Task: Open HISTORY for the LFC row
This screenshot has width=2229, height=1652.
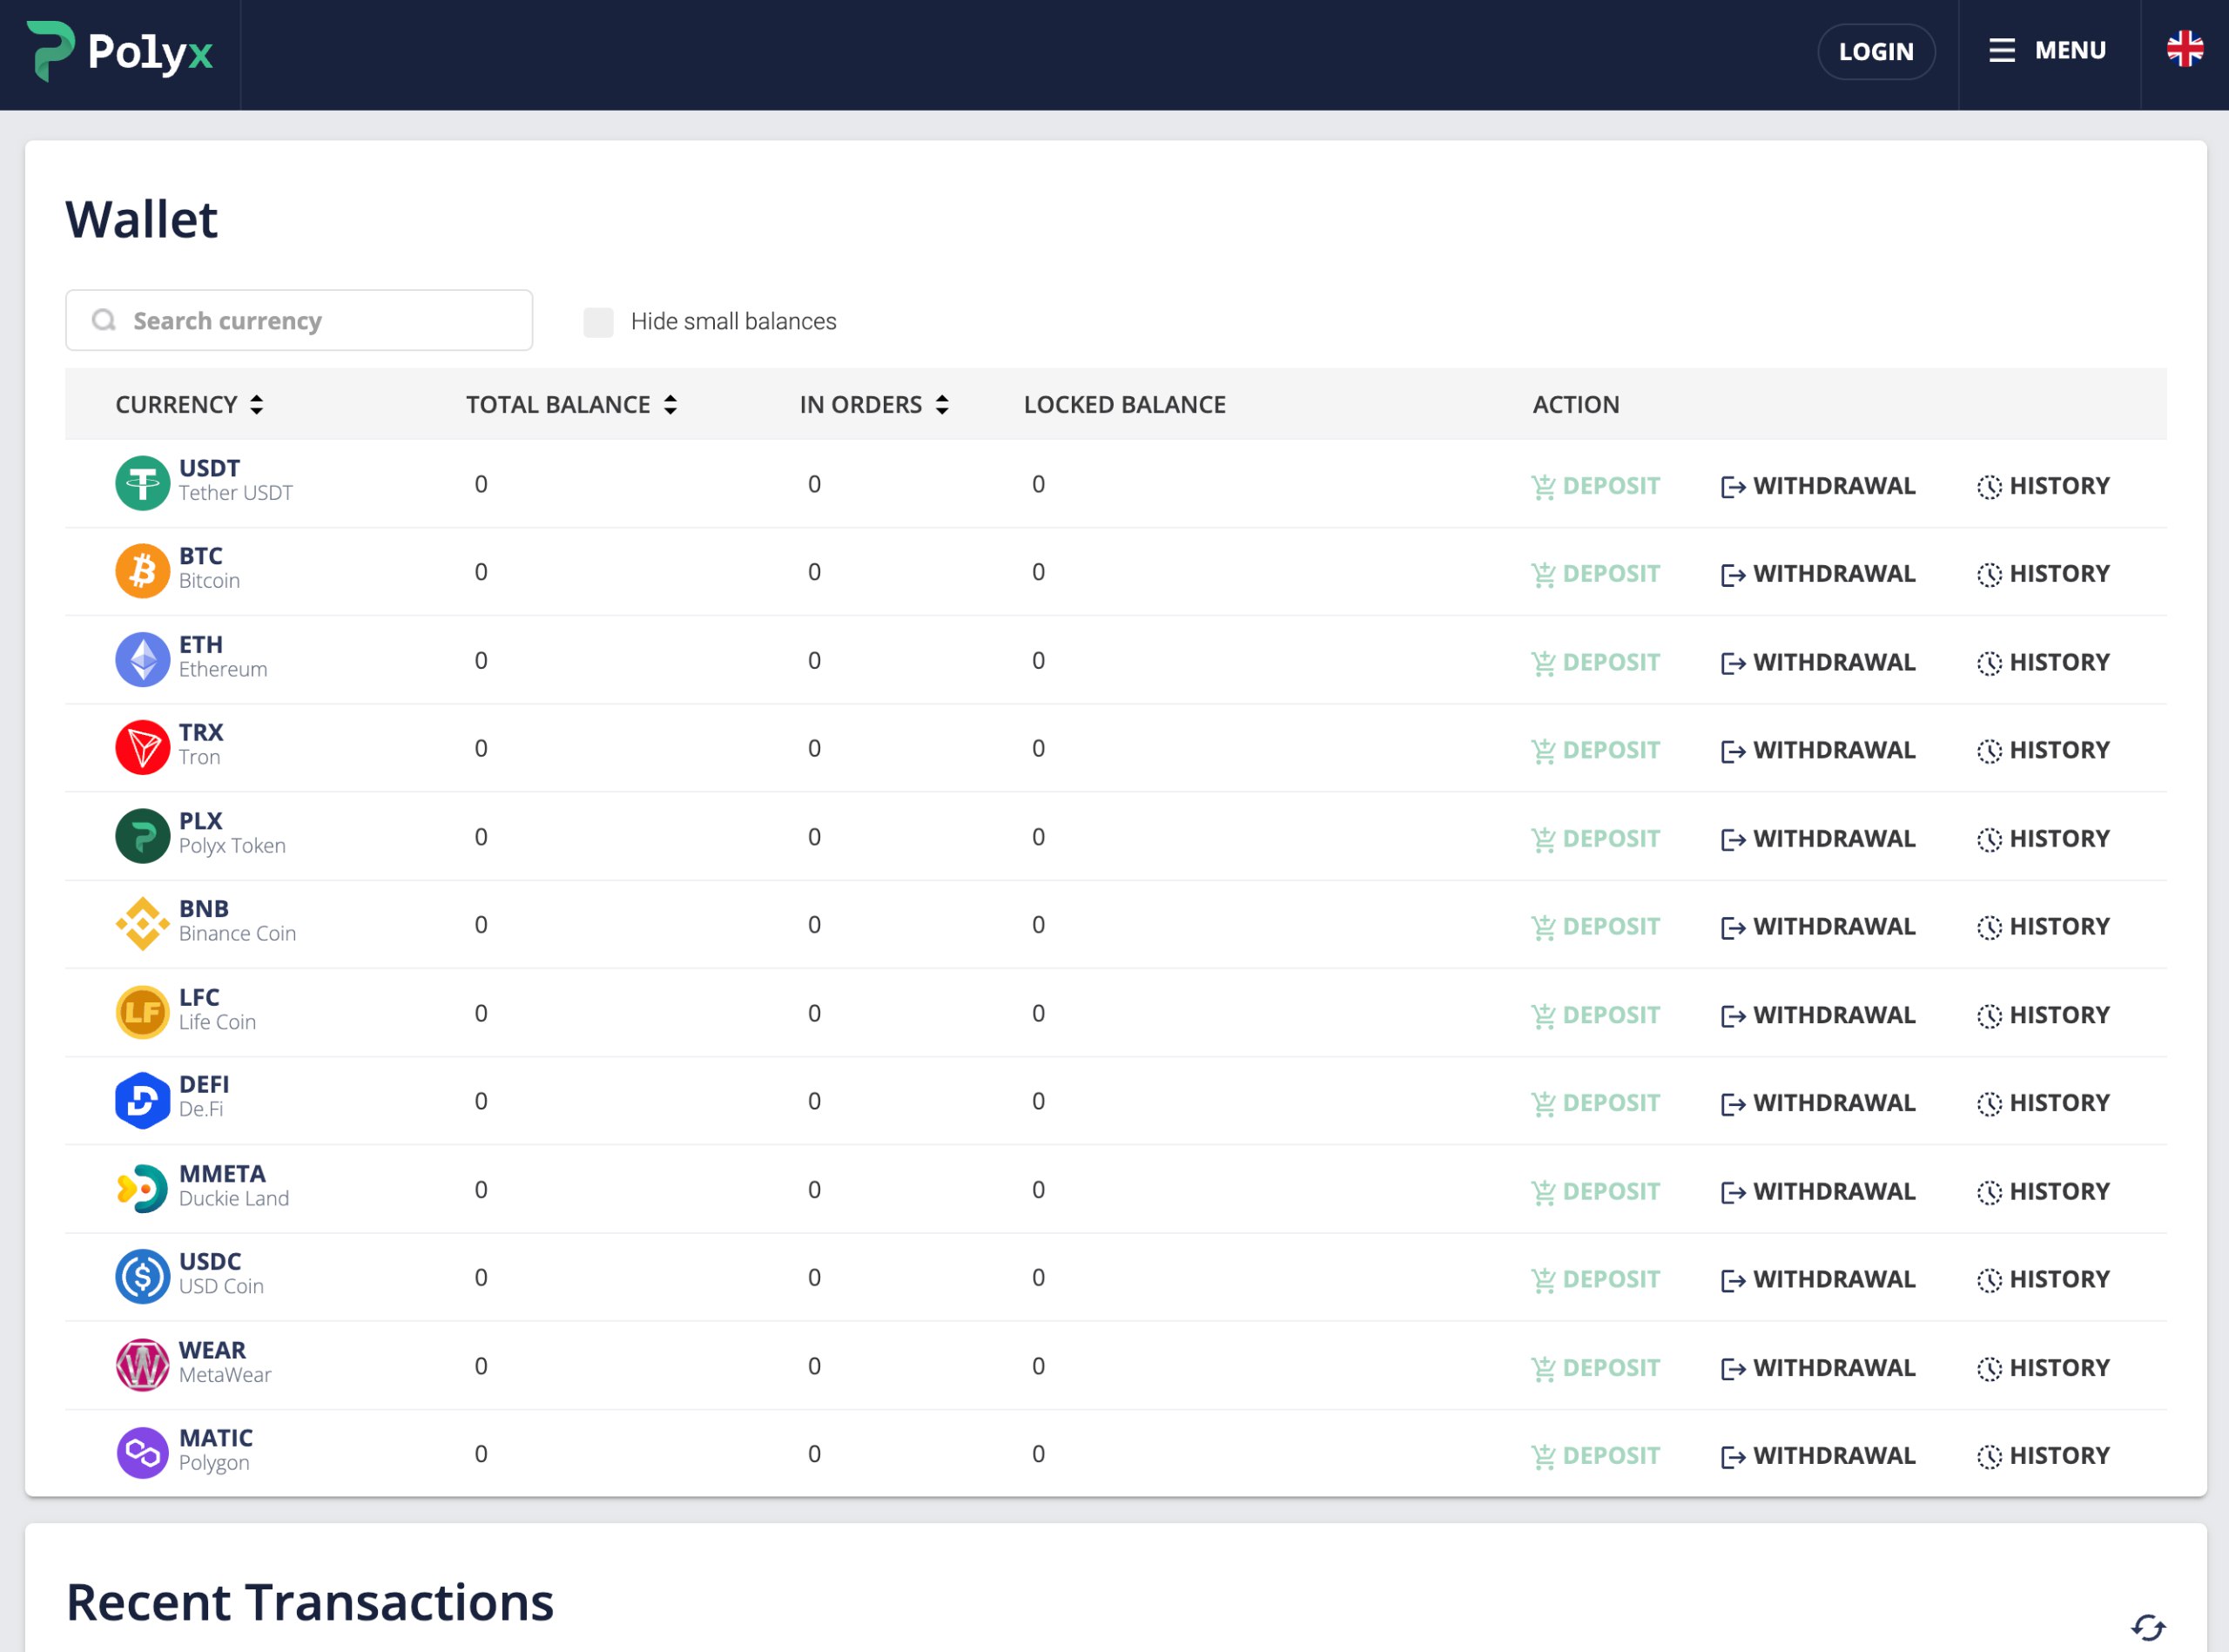Action: [2043, 1015]
